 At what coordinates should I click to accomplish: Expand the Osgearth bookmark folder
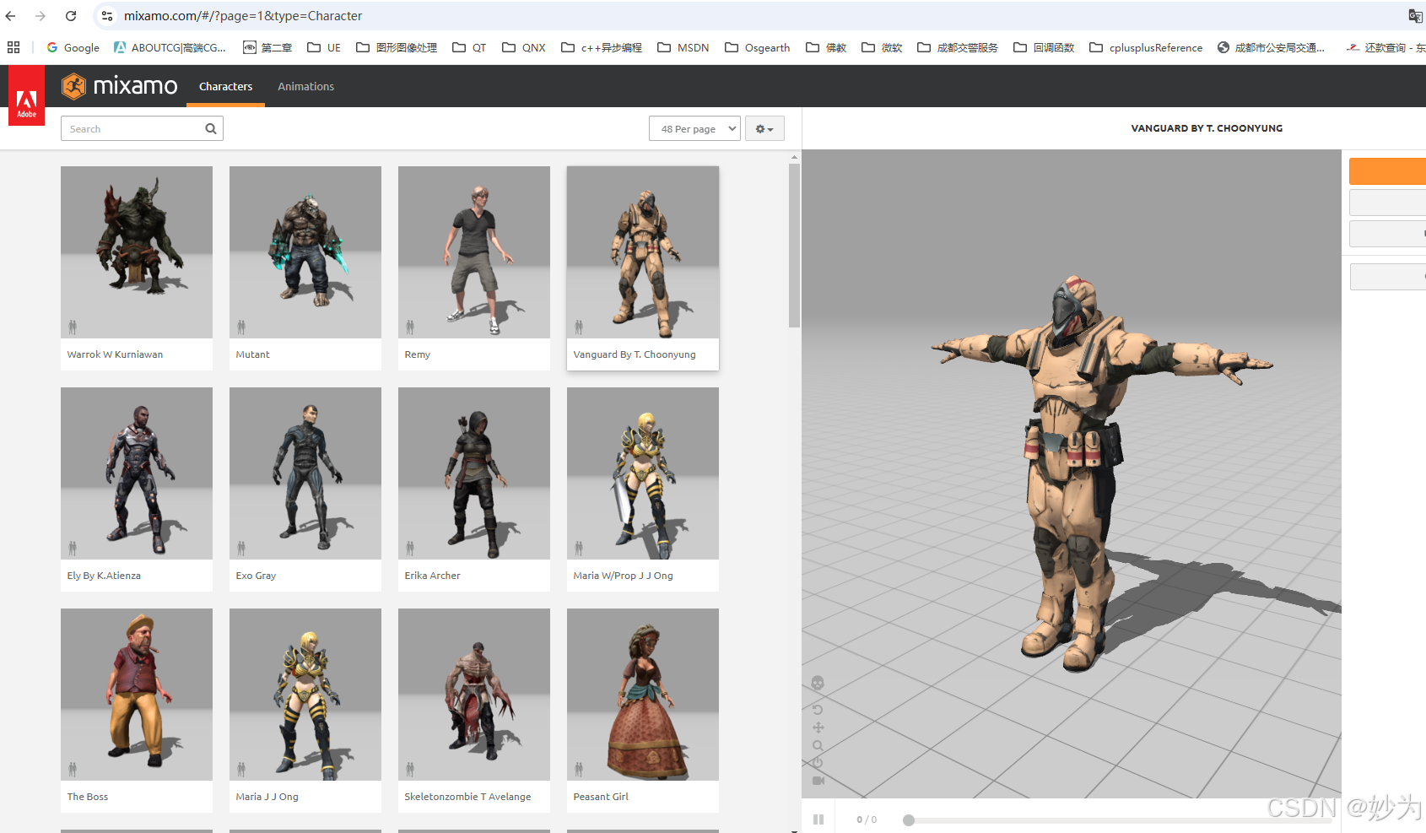tap(758, 47)
